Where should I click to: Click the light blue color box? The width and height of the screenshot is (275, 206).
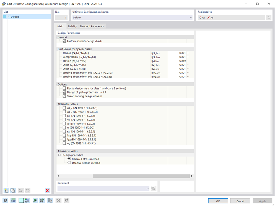(21, 201)
